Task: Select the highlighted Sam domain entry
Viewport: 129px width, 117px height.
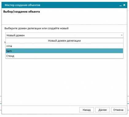Action: (64, 51)
